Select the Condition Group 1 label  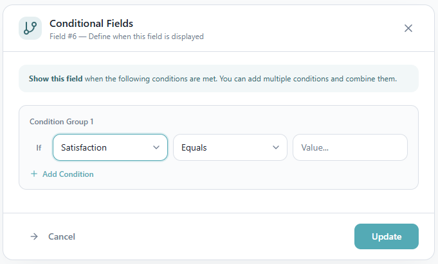click(x=62, y=122)
